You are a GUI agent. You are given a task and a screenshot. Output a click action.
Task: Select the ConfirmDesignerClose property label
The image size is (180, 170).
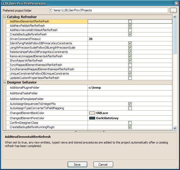(x=24, y=123)
